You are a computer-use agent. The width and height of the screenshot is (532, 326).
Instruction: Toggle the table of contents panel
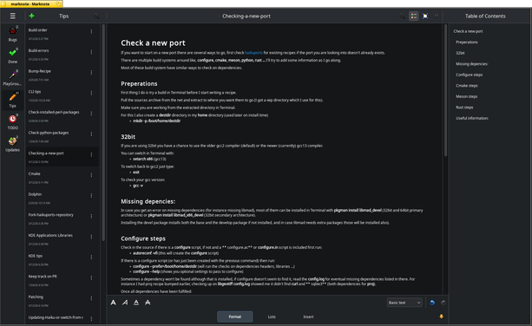[x=414, y=16]
